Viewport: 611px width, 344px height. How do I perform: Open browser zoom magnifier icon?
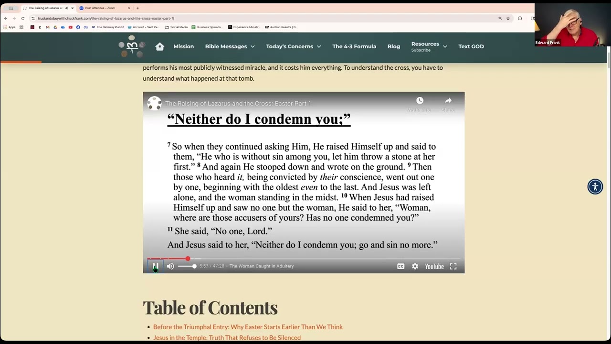[x=500, y=18]
